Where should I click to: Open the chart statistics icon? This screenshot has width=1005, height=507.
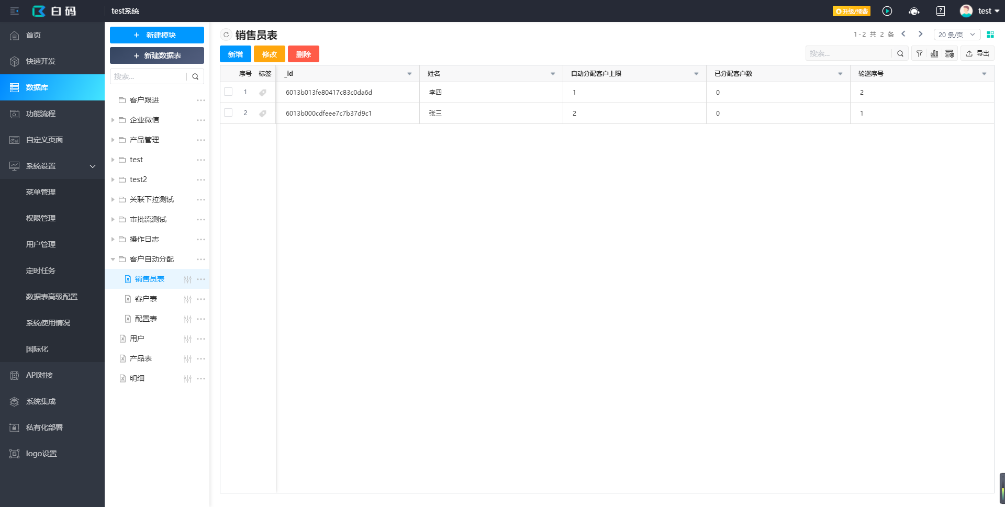(934, 53)
